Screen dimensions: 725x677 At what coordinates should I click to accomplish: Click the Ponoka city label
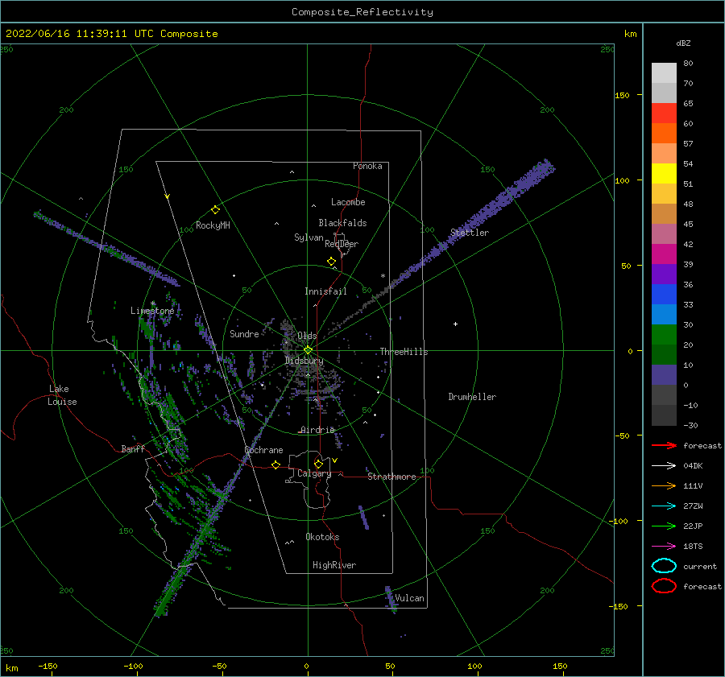pos(367,166)
